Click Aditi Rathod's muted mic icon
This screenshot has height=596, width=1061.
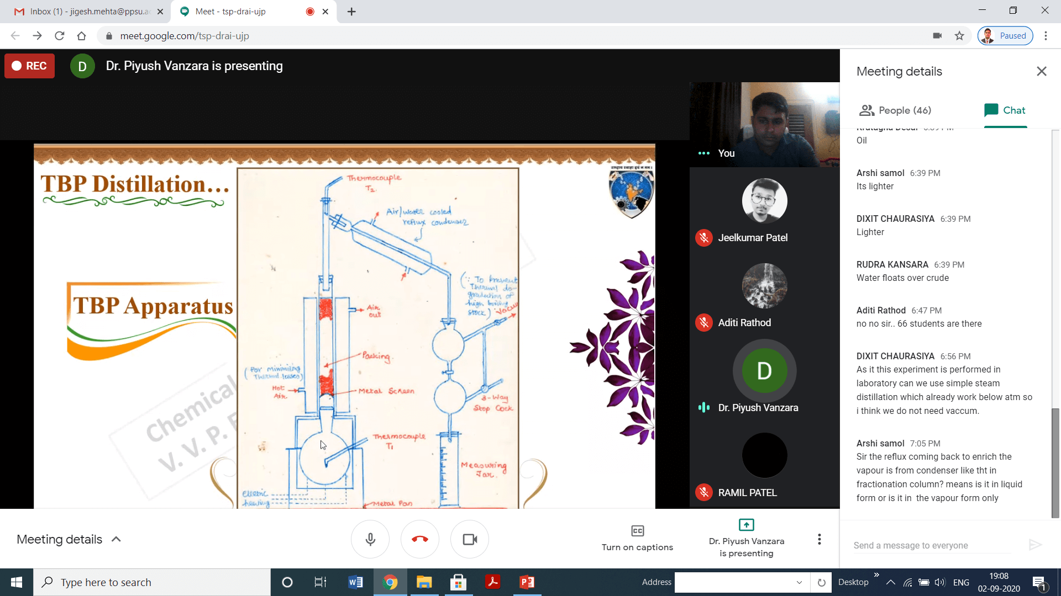(x=703, y=323)
